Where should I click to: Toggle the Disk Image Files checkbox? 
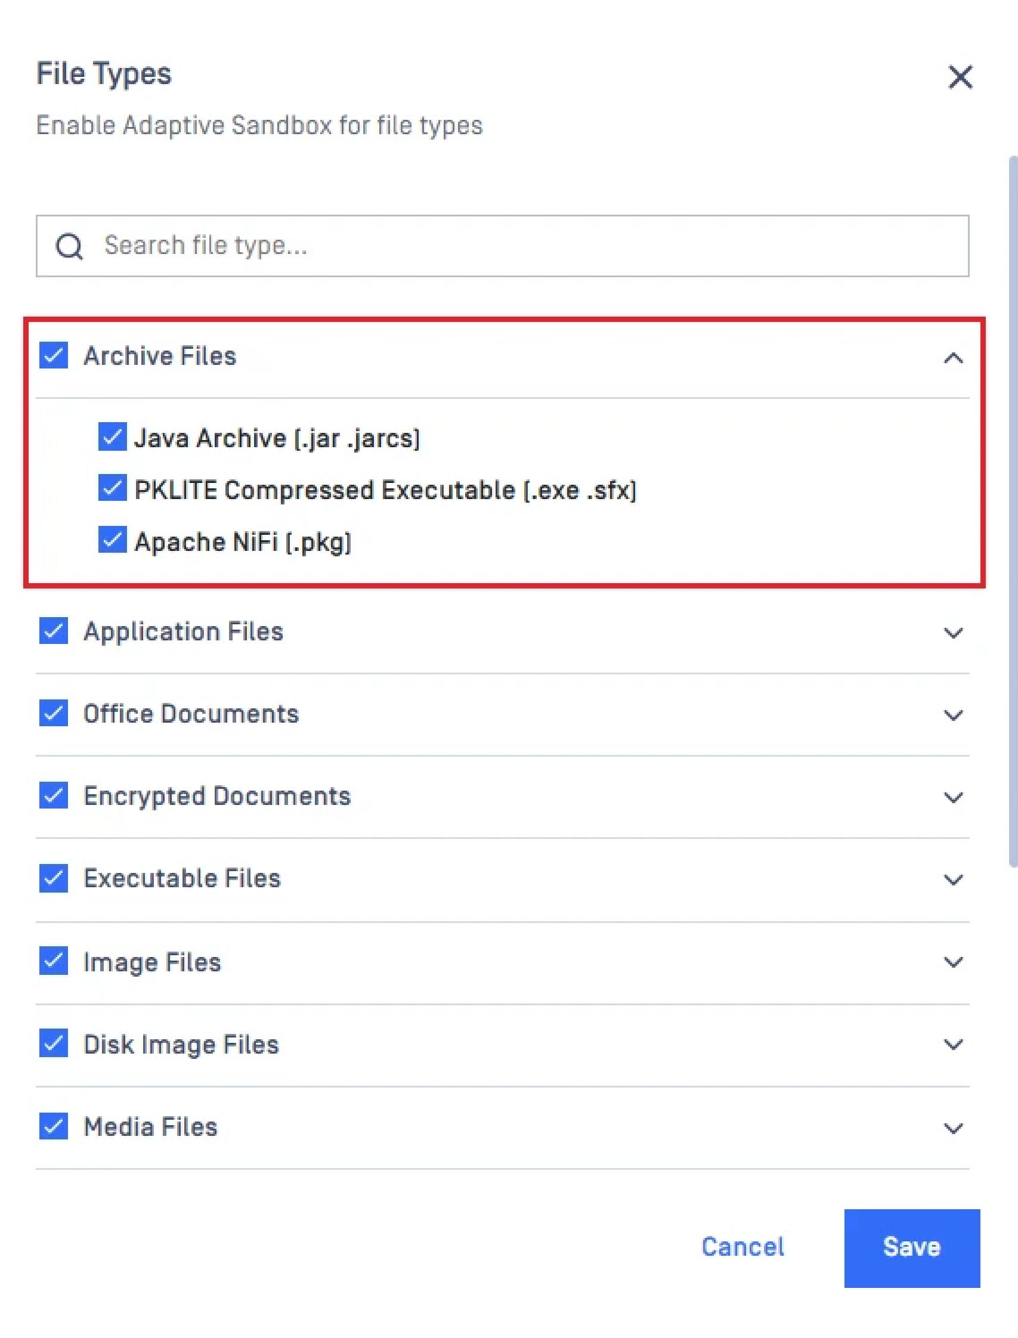53,1043
